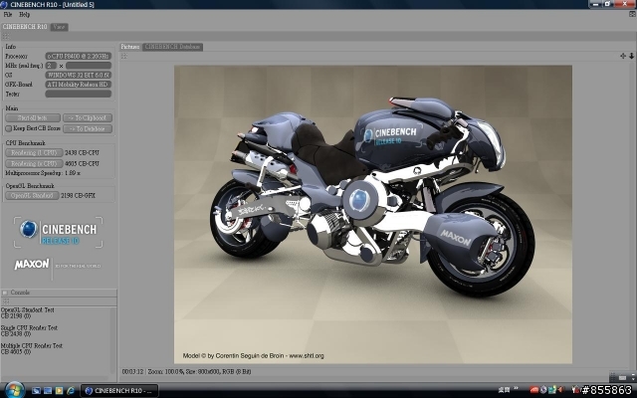Click the grip handle below Pictures tab
Viewport: 637px width, 398px height.
coord(124,56)
